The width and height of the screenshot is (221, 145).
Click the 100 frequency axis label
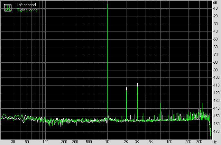coord(45,141)
